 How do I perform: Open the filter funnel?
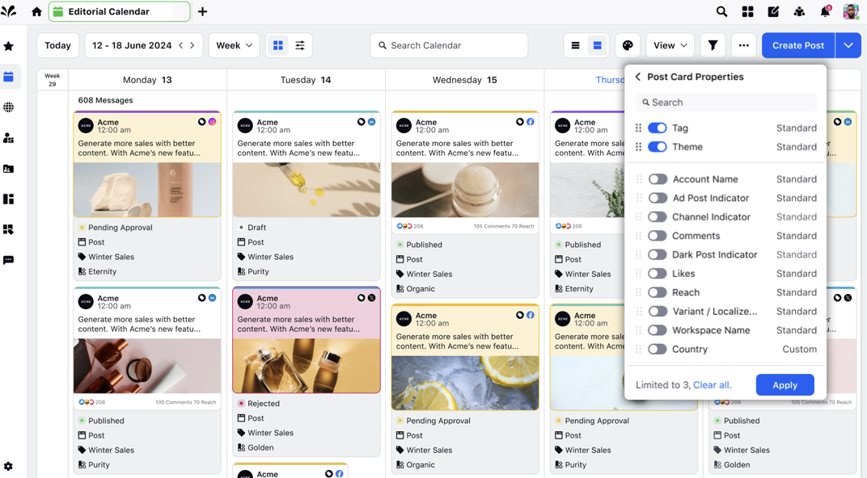(x=713, y=45)
